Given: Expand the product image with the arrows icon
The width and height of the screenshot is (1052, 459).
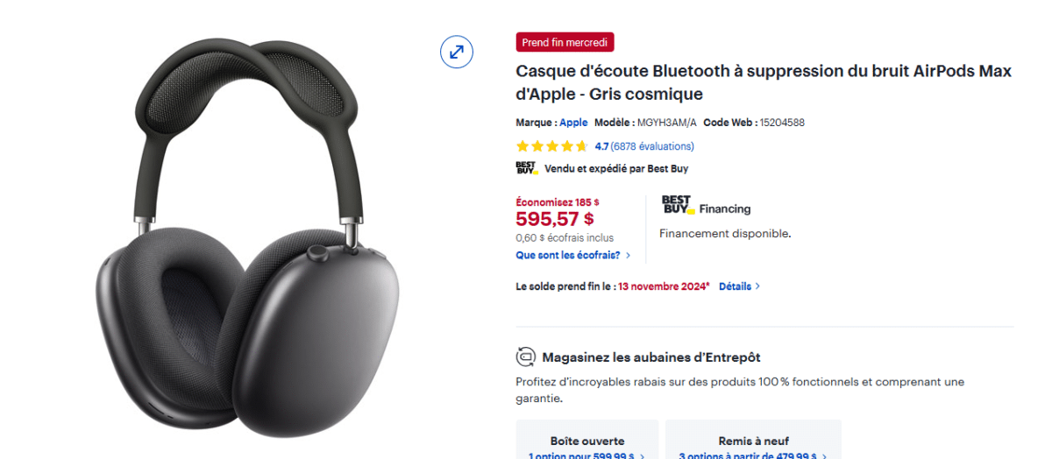Looking at the screenshot, I should (x=457, y=52).
